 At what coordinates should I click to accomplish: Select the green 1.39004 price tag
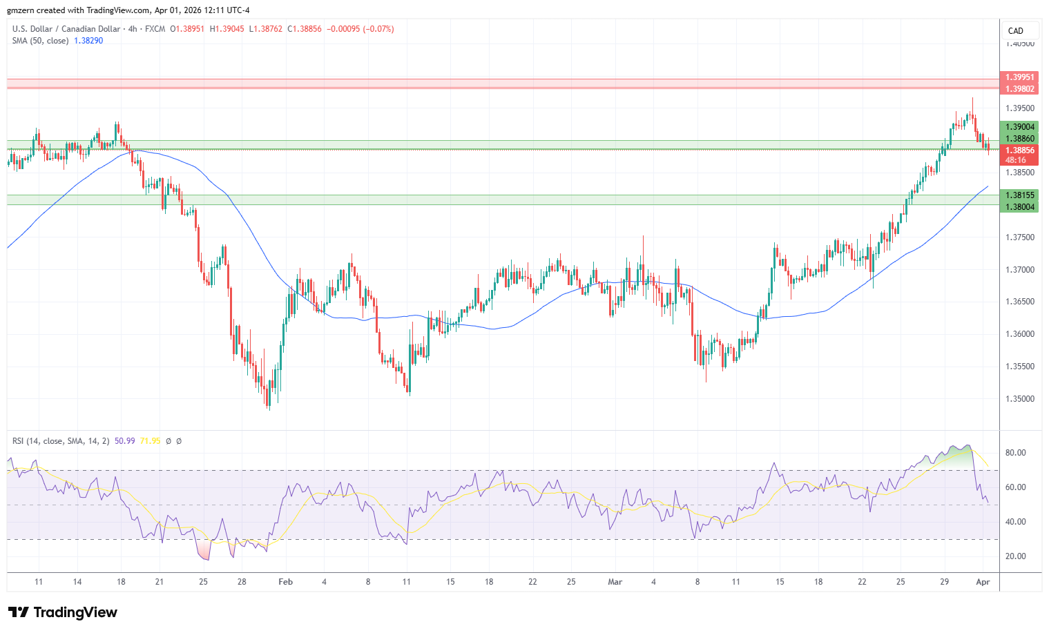1019,127
